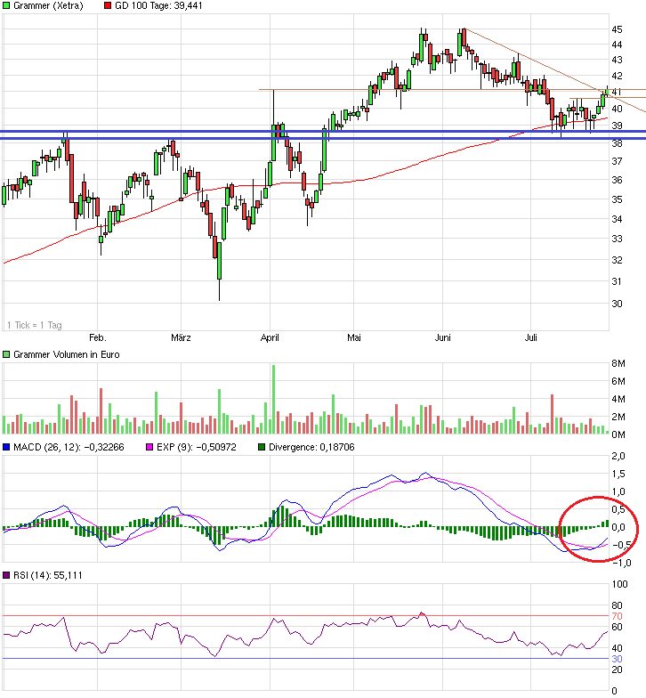This screenshot has width=646, height=698.
Task: Select the April label on the time axis
Action: tap(271, 337)
